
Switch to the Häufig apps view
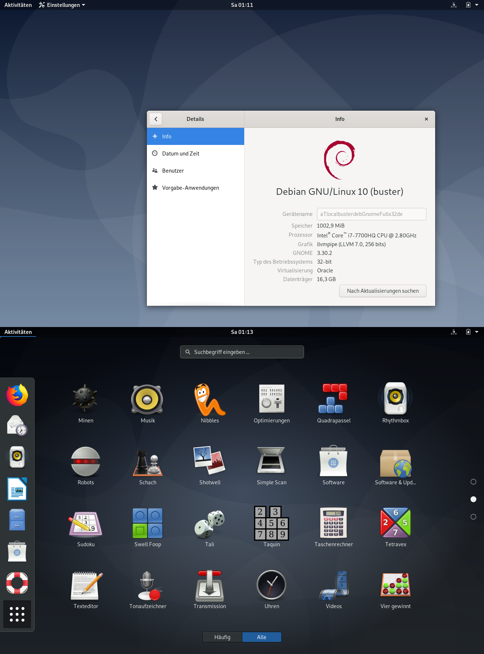(222, 637)
